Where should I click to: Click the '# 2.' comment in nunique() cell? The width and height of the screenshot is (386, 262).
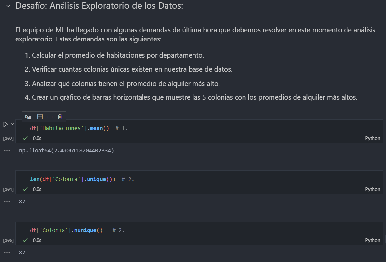click(x=118, y=230)
